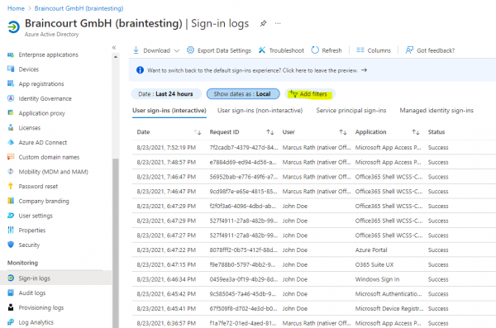Sort by Request ID column arrows
496x328 pixels.
(x=270, y=132)
